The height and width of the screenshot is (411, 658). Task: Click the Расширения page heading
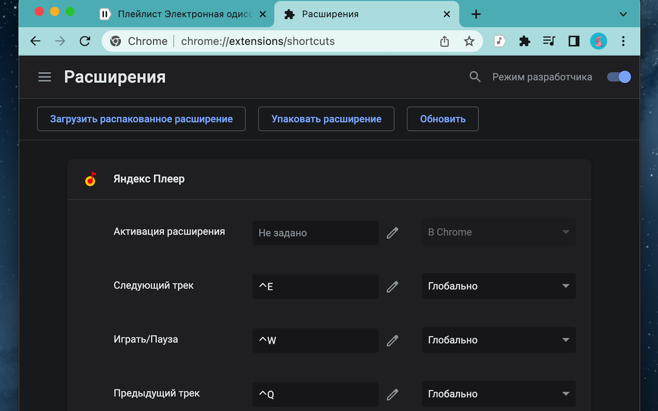[115, 77]
